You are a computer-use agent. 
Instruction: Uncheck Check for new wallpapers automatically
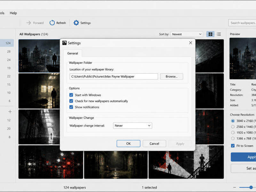(x=71, y=101)
